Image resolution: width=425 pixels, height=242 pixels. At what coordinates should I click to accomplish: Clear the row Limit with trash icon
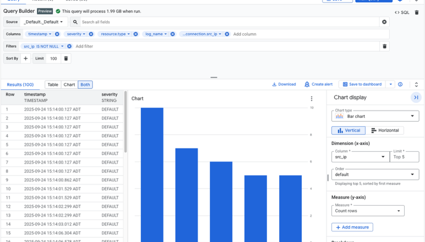point(66,58)
